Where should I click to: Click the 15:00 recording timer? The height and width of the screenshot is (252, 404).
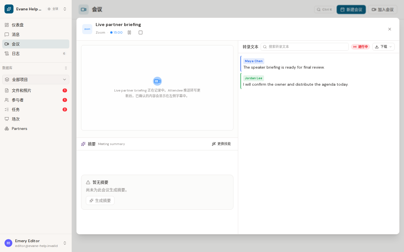[116, 32]
